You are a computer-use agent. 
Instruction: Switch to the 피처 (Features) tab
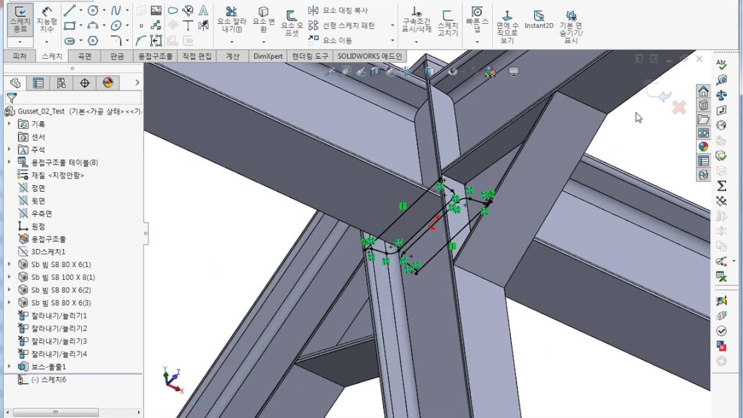[20, 56]
